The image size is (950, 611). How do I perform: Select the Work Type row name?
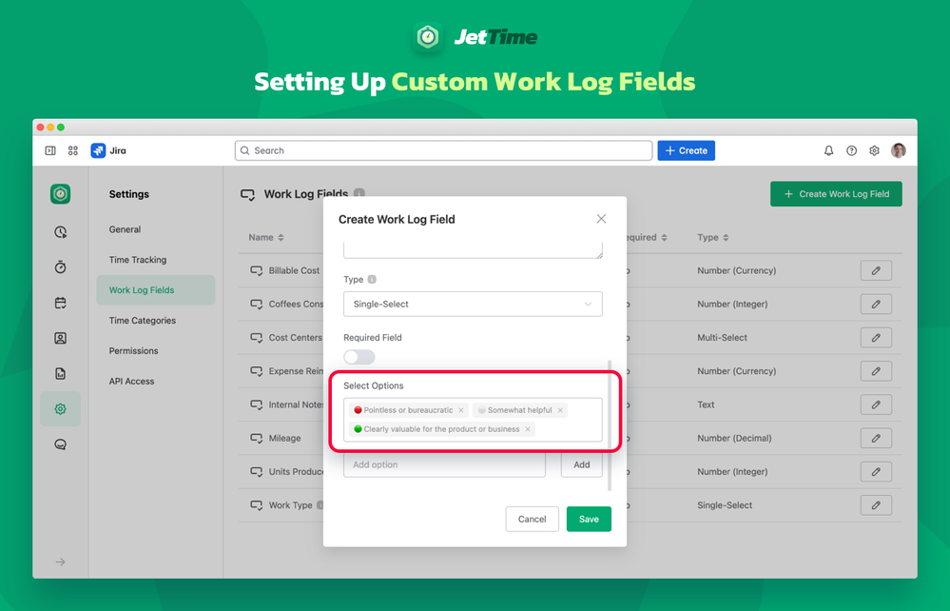tap(291, 505)
